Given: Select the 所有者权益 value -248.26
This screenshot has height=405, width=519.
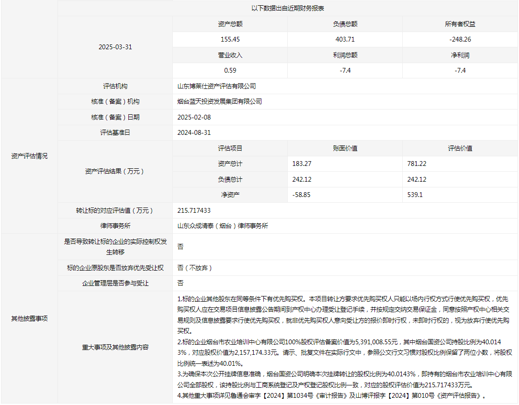Looking at the screenshot, I should (x=460, y=39).
